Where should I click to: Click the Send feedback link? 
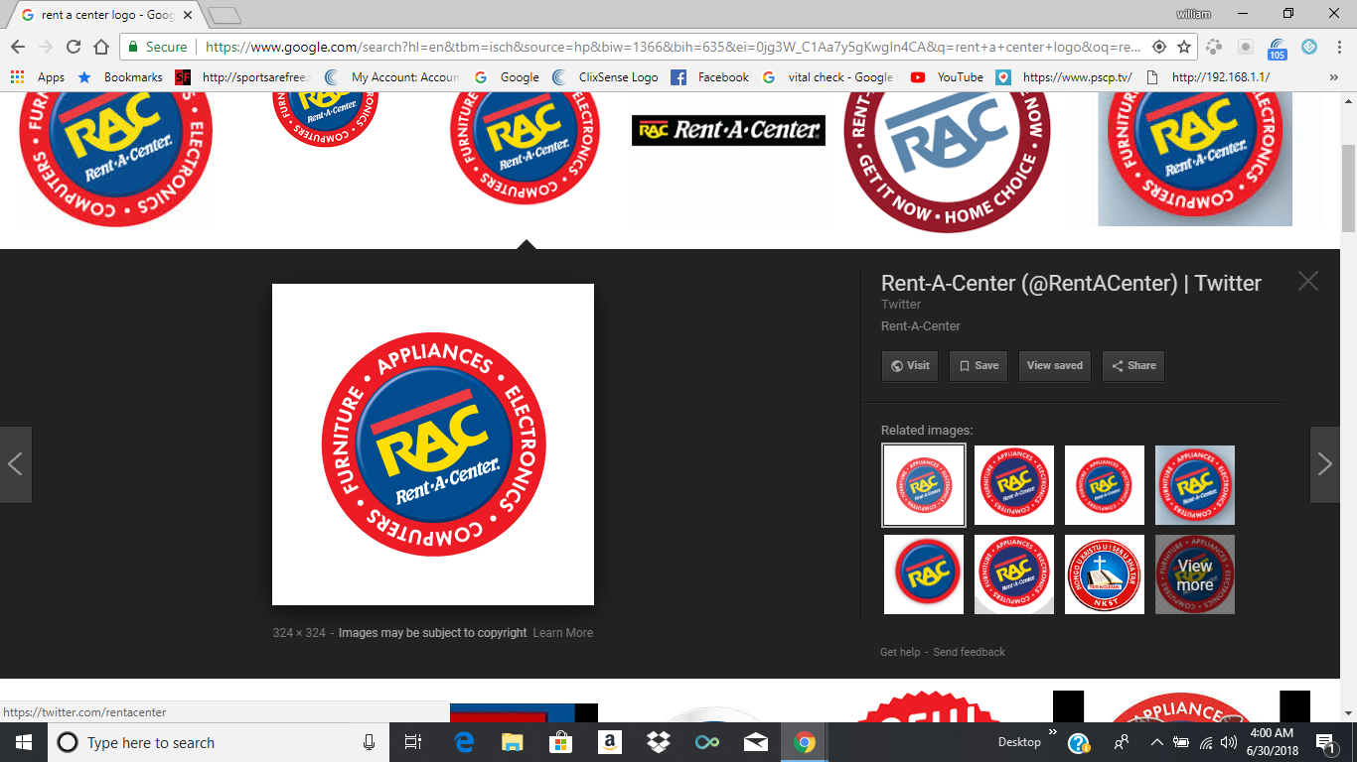[969, 652]
